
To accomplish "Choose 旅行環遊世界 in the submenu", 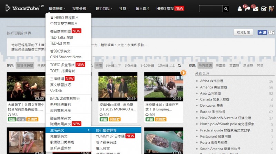I will [x=106, y=130].
